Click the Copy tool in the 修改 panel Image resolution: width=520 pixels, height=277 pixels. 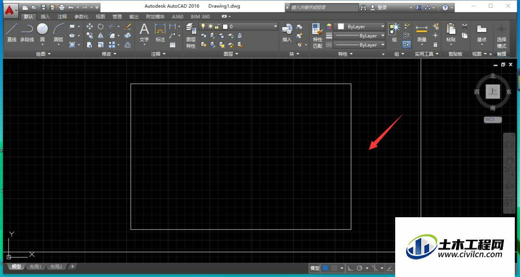click(x=89, y=35)
